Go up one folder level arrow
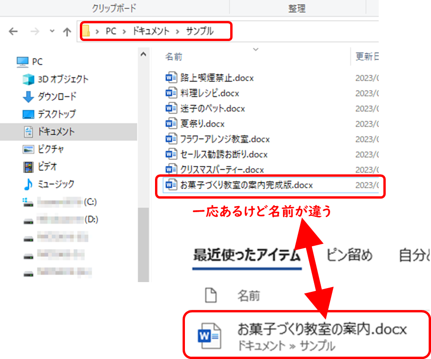The width and height of the screenshot is (431, 359). click(x=67, y=32)
